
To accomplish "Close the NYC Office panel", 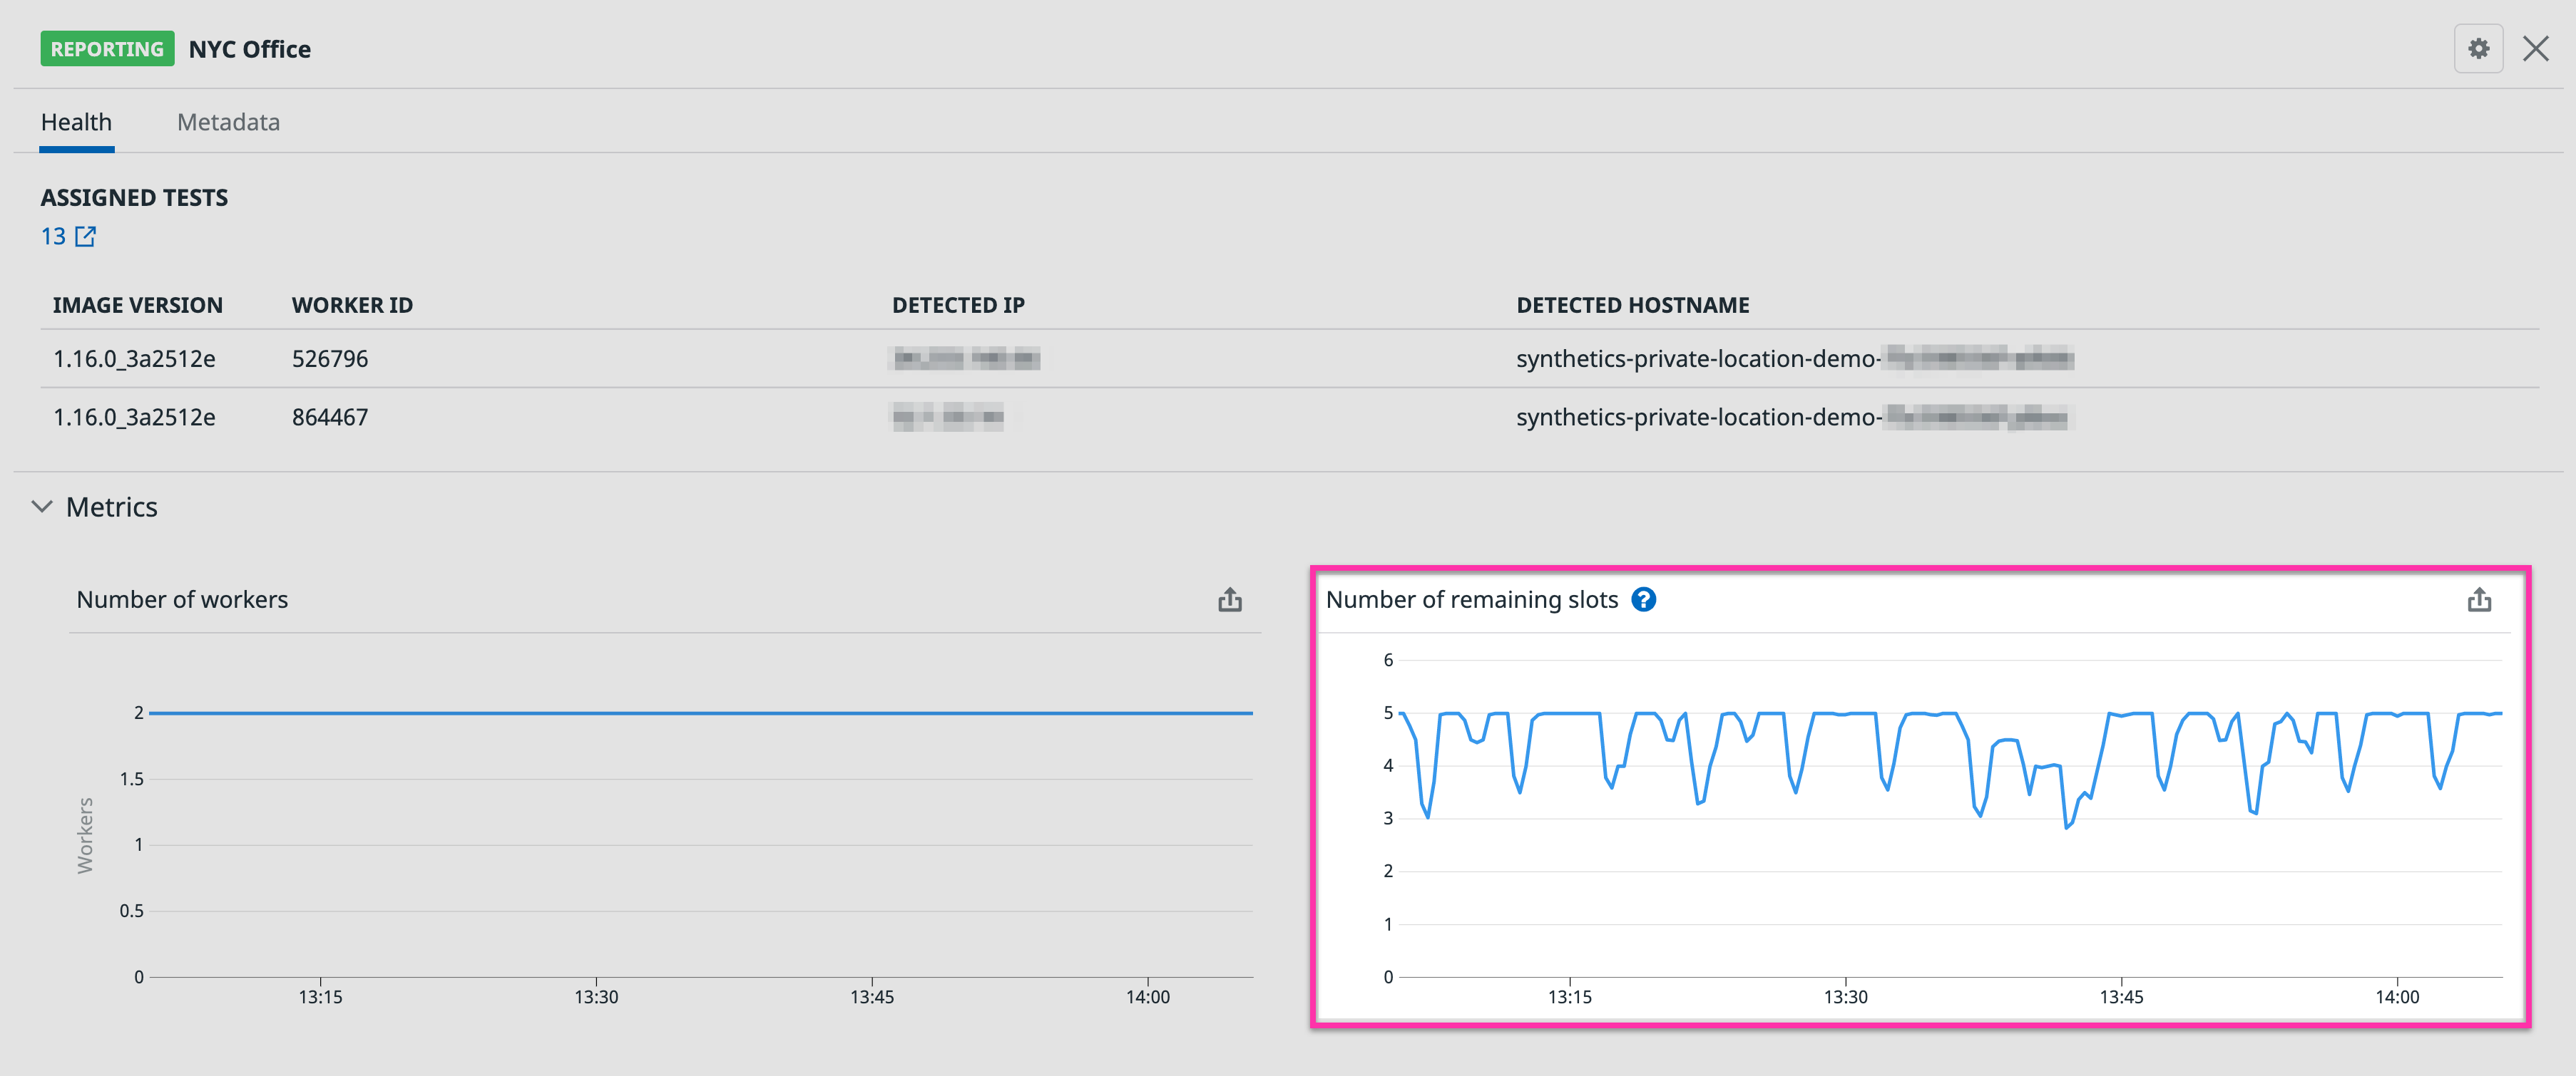I will coord(2537,48).
